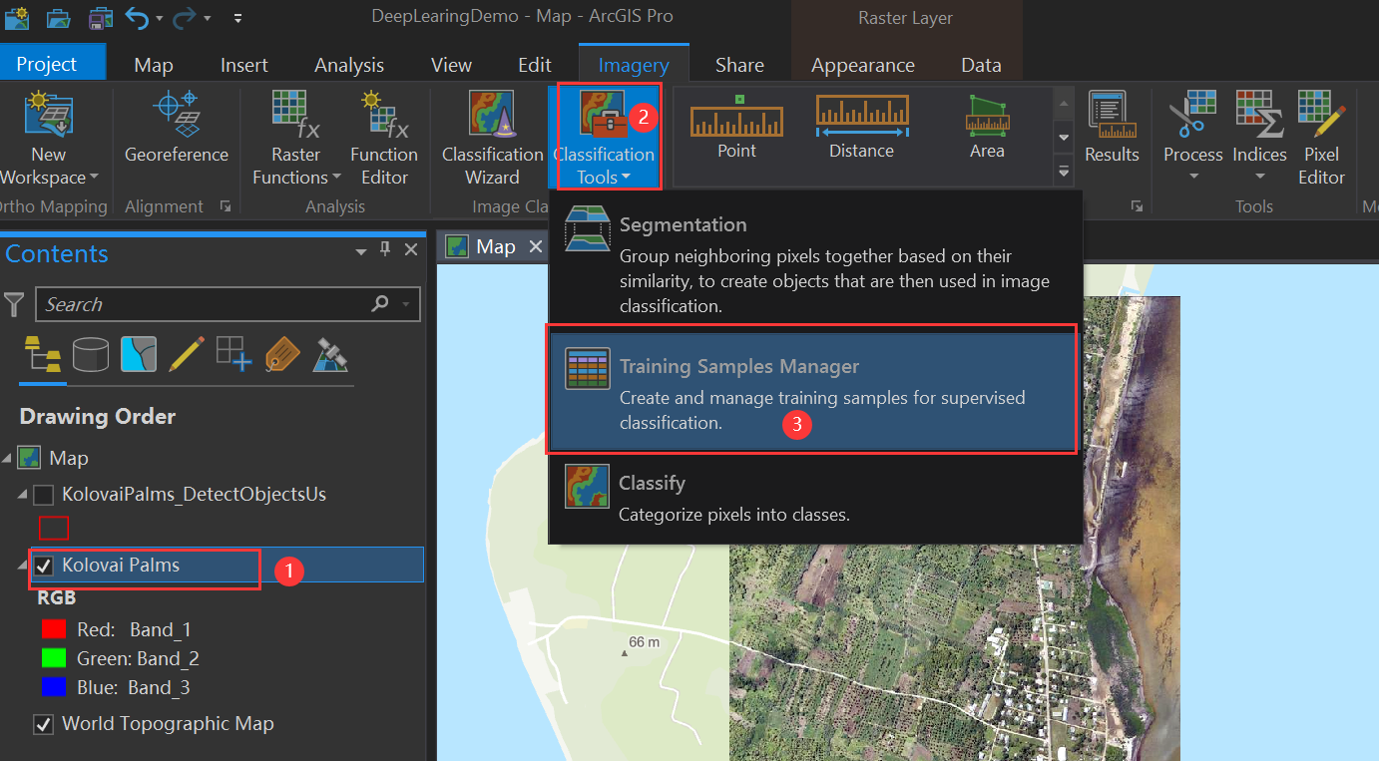Open mensuration Results
1379x761 pixels.
pyautogui.click(x=1112, y=128)
